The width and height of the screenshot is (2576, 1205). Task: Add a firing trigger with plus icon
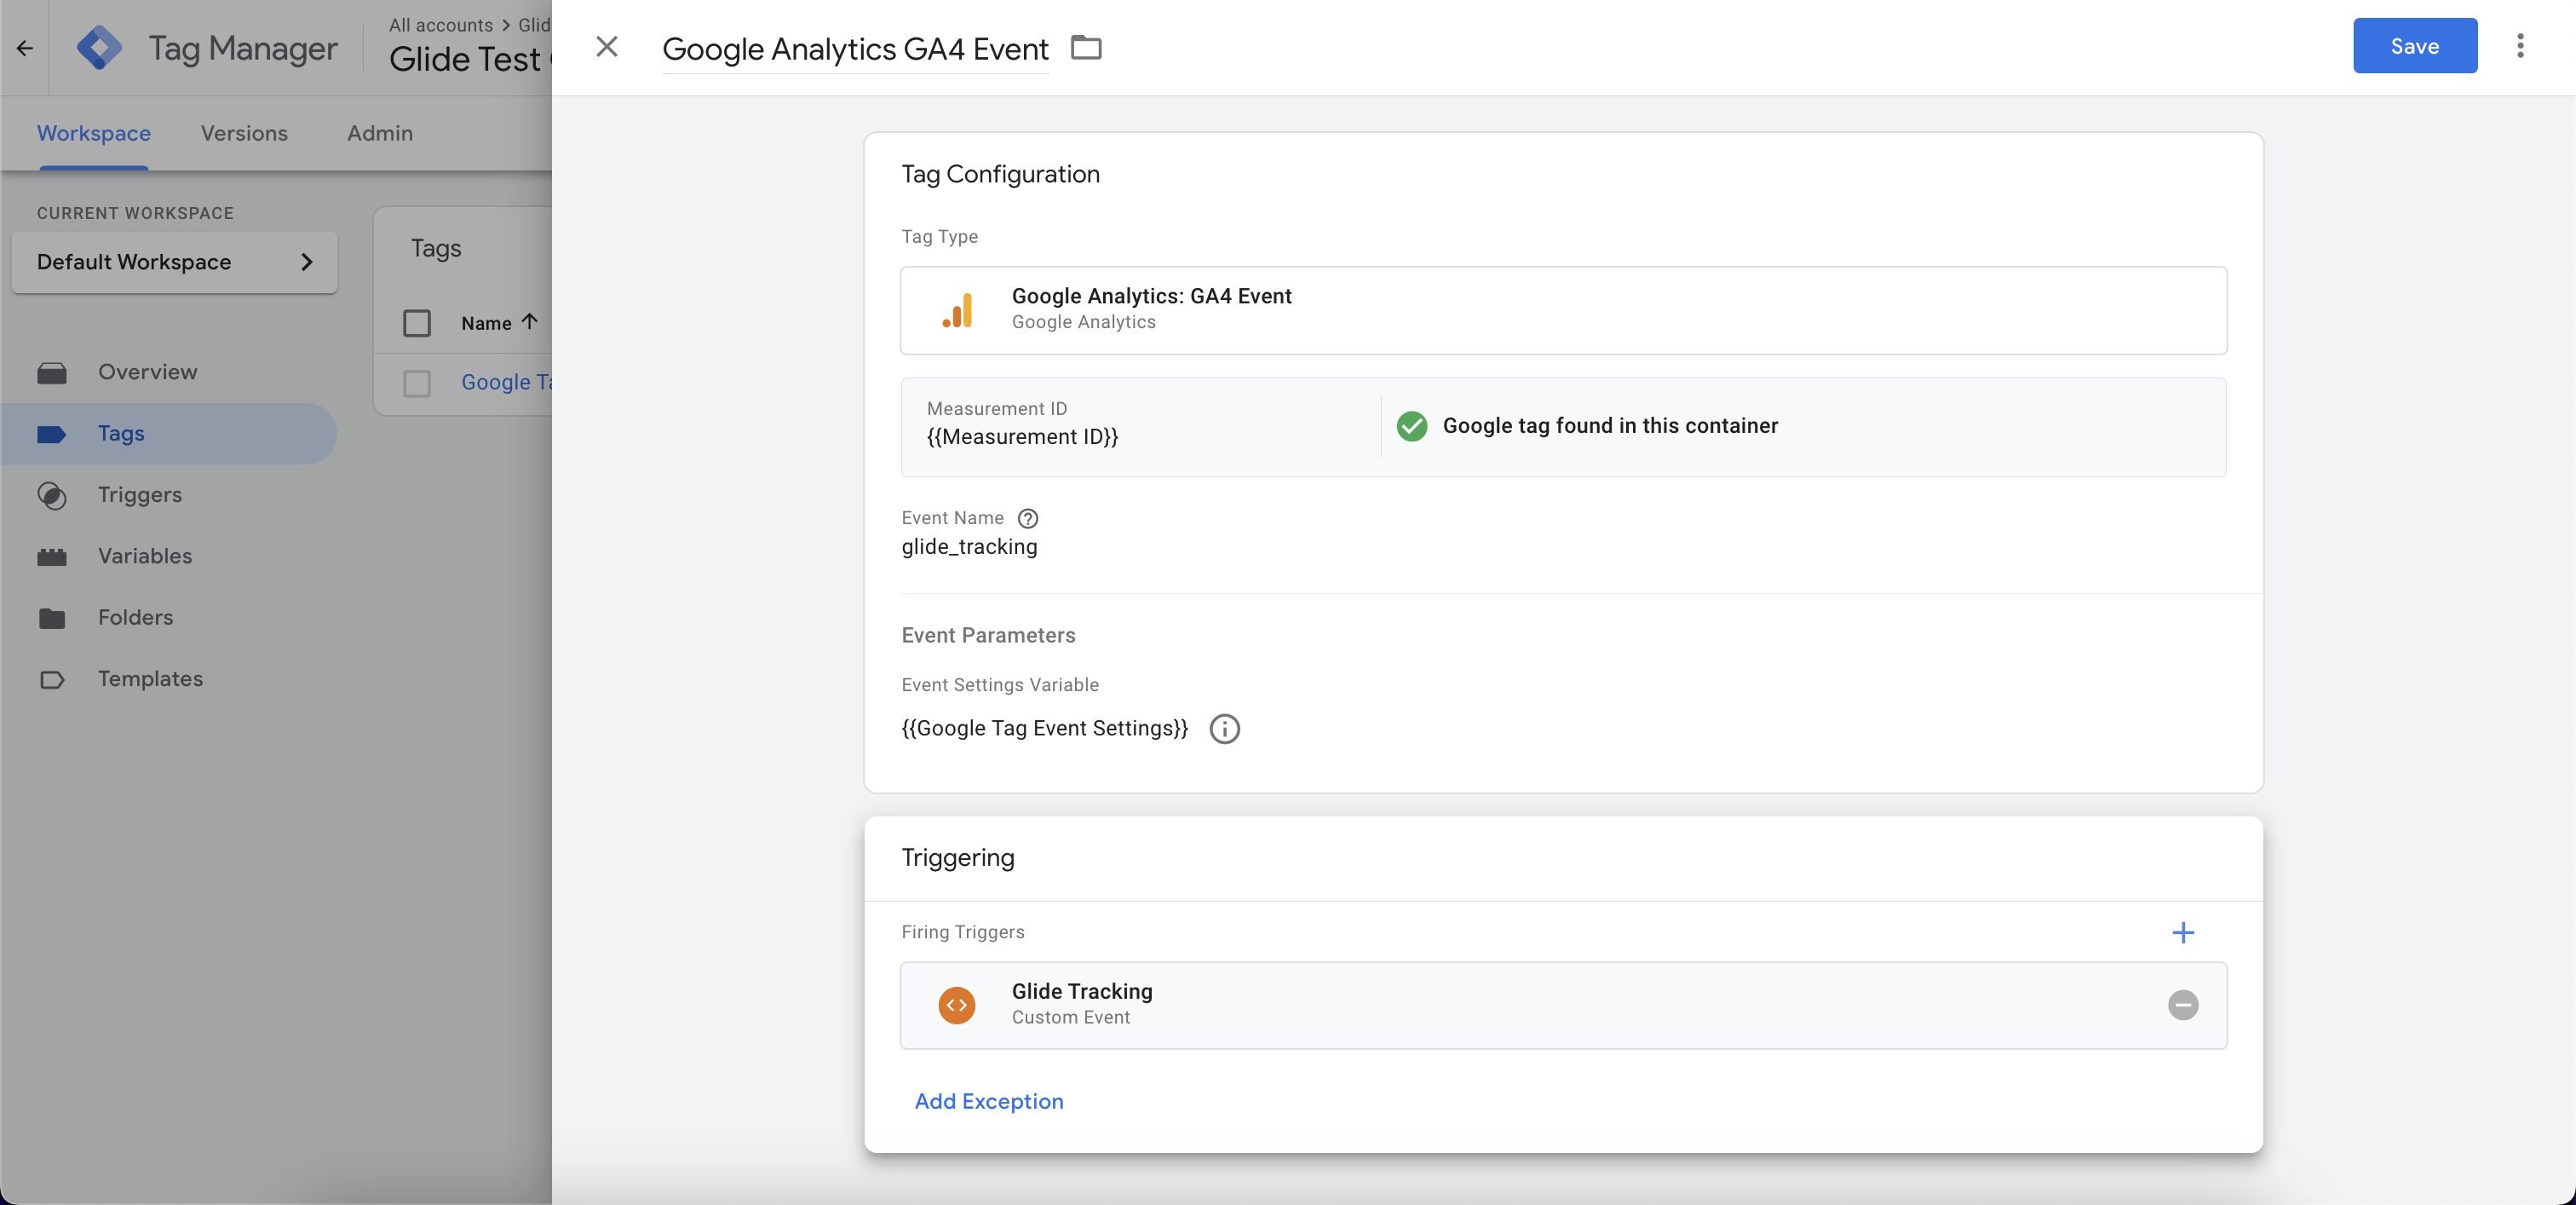tap(2183, 932)
